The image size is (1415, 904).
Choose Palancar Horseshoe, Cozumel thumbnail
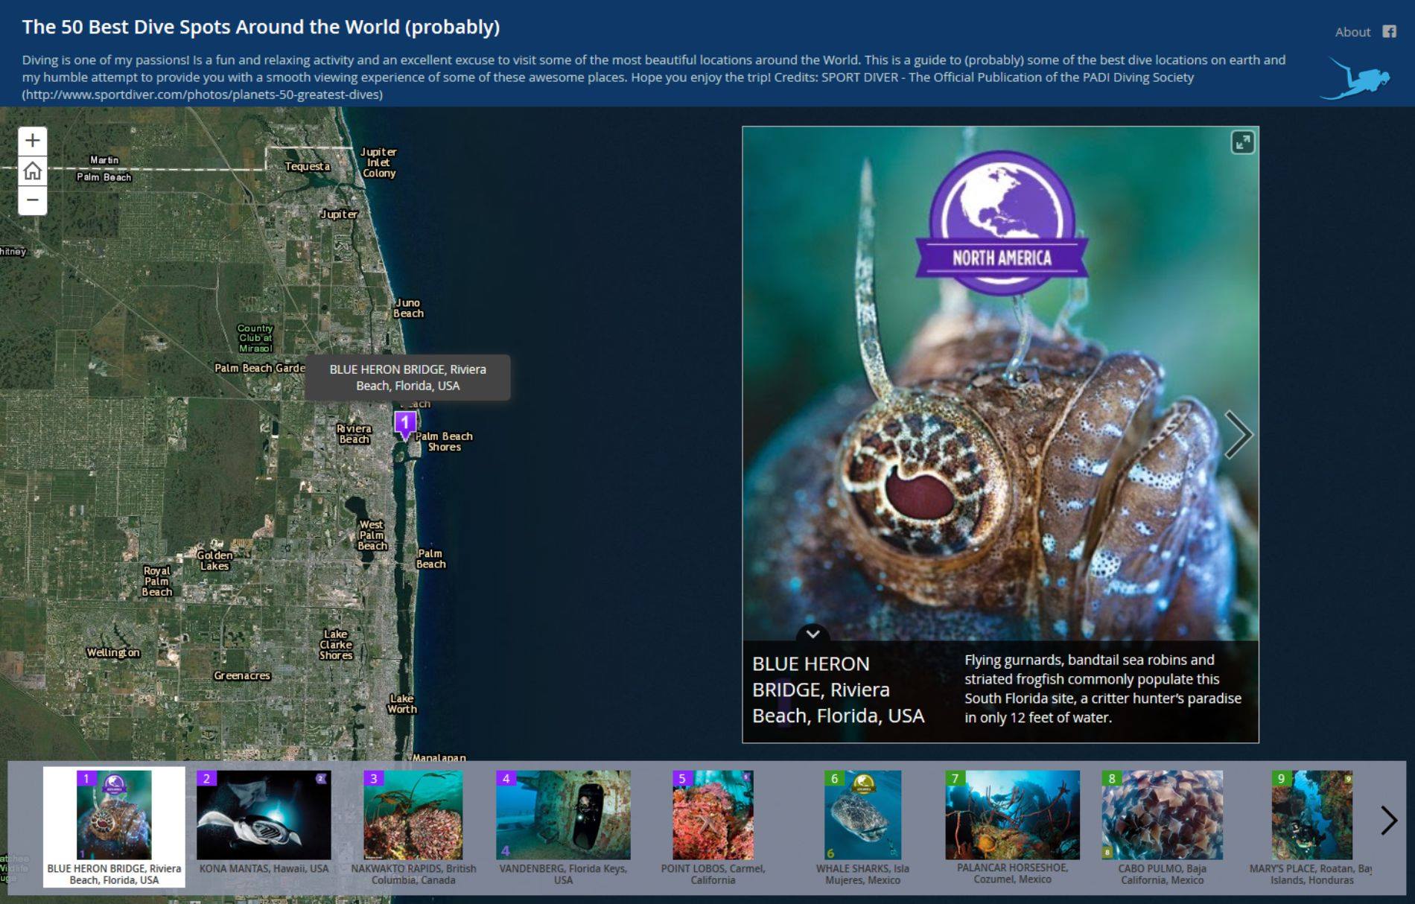(x=1012, y=827)
